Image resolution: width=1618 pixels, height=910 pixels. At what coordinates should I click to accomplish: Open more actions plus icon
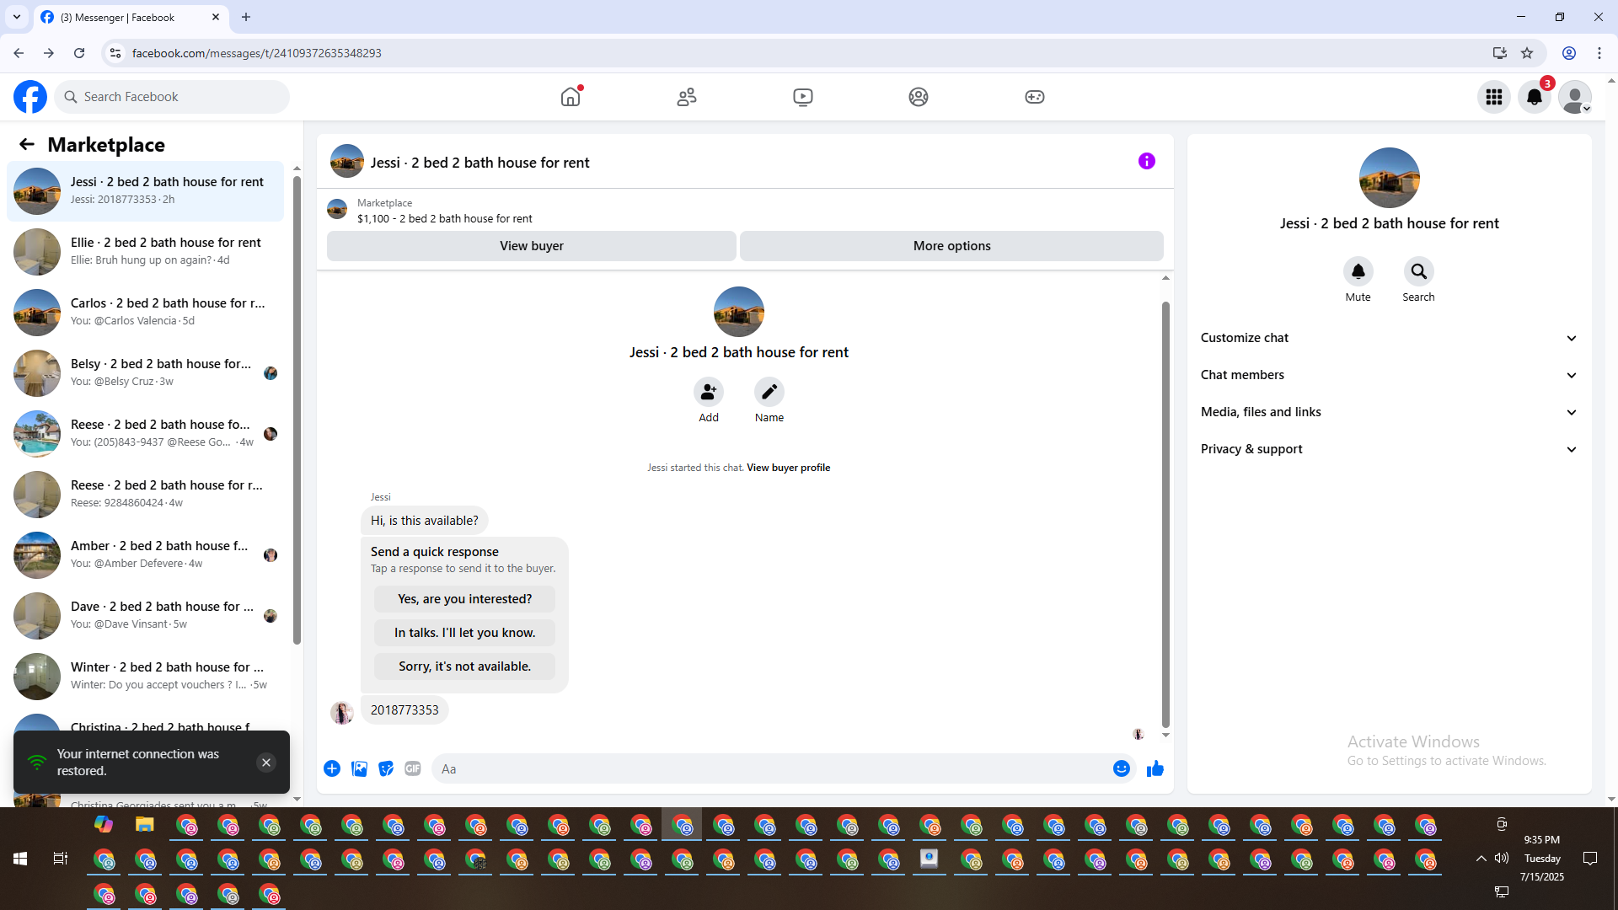pyautogui.click(x=332, y=768)
